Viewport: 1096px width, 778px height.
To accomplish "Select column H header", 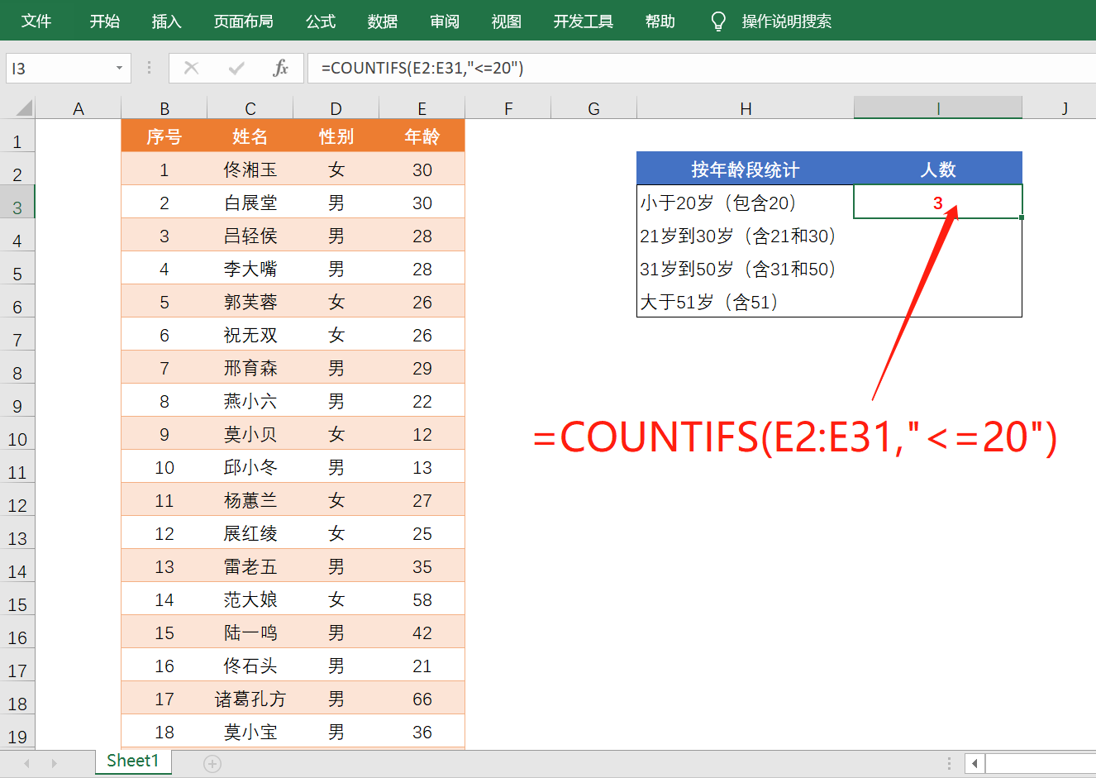I will [x=746, y=108].
